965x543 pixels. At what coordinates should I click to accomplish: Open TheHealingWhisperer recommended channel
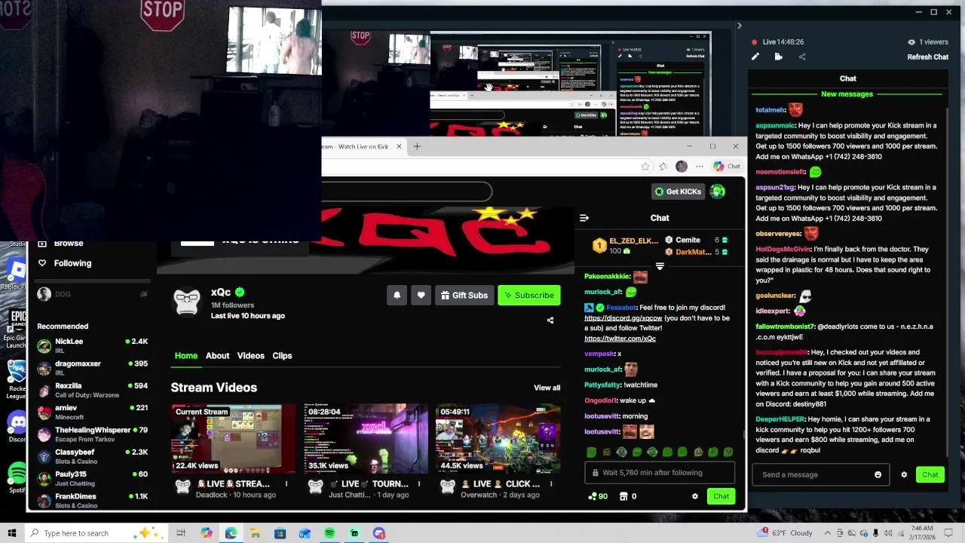[x=92, y=434]
